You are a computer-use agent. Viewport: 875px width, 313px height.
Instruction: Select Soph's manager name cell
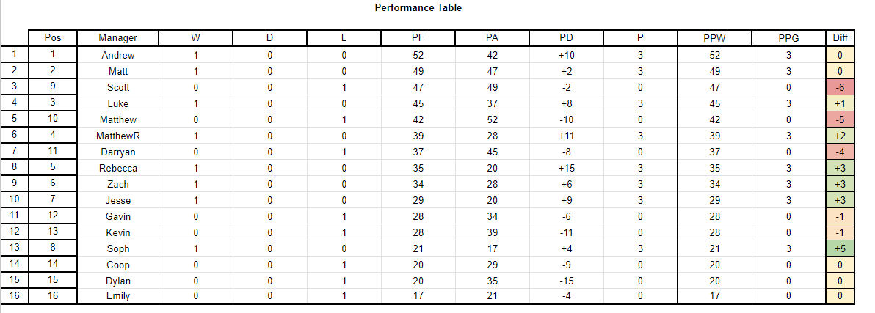[x=117, y=248]
